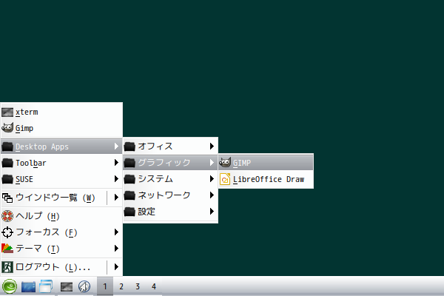444x296 pixels.
Task: Click the Toolbar folder icon
Action: (7, 163)
